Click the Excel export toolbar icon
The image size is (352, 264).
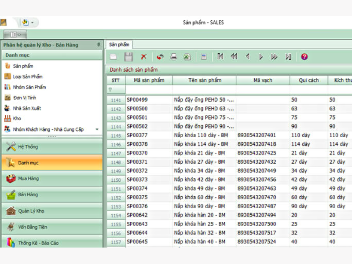click(187, 57)
